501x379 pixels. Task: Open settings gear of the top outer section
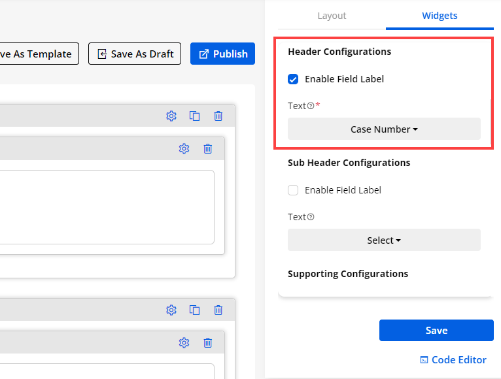click(x=171, y=116)
